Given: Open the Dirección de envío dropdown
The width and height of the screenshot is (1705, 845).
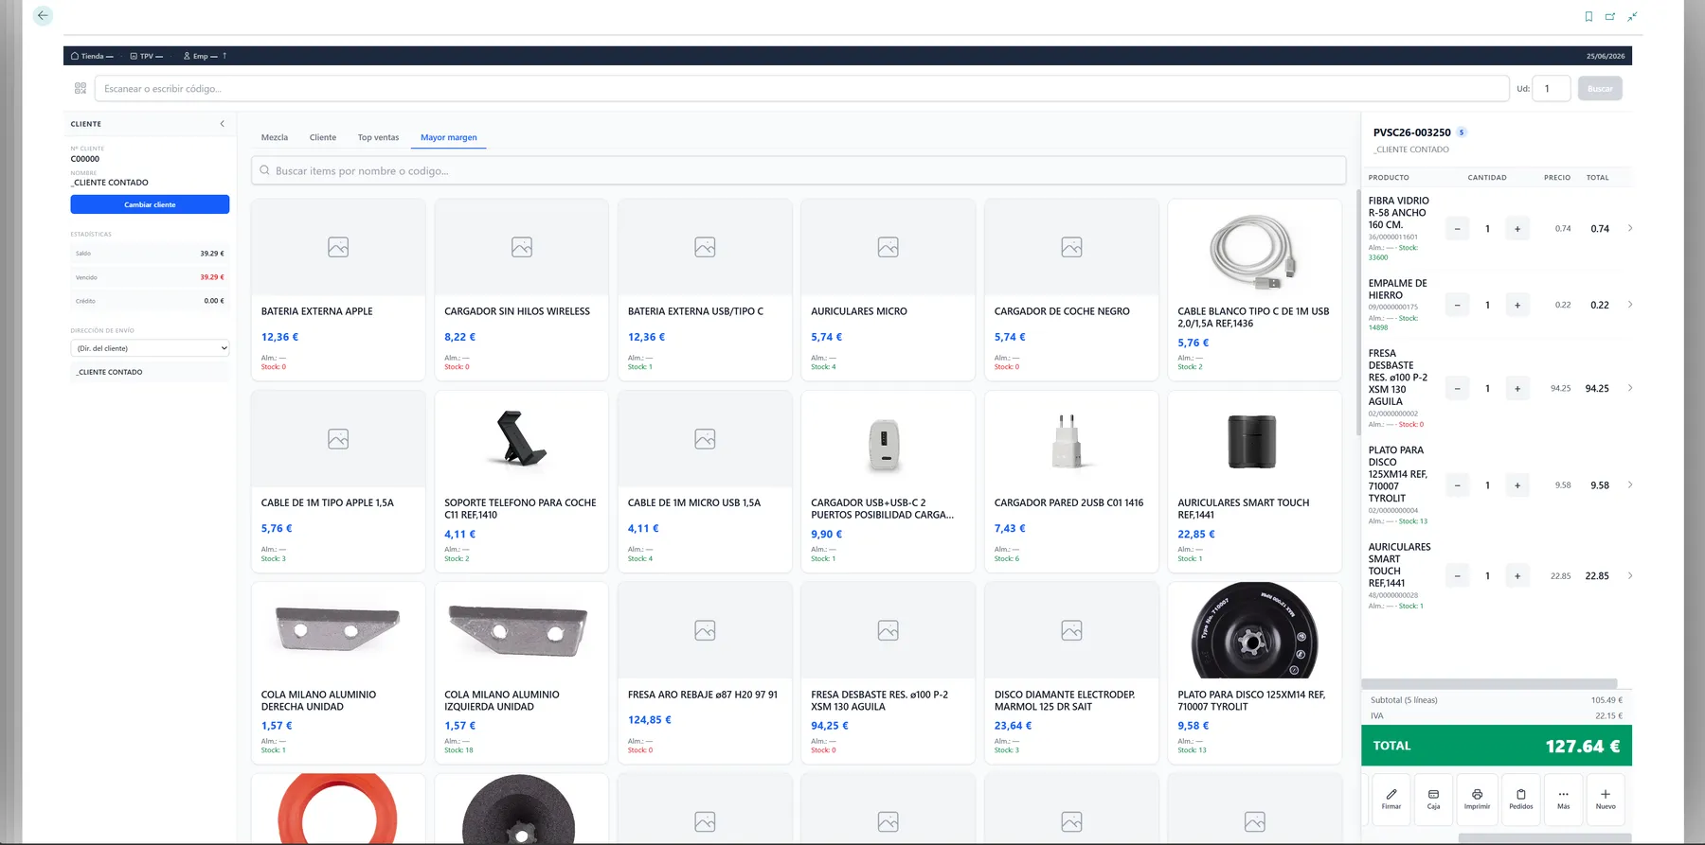Looking at the screenshot, I should tap(150, 348).
